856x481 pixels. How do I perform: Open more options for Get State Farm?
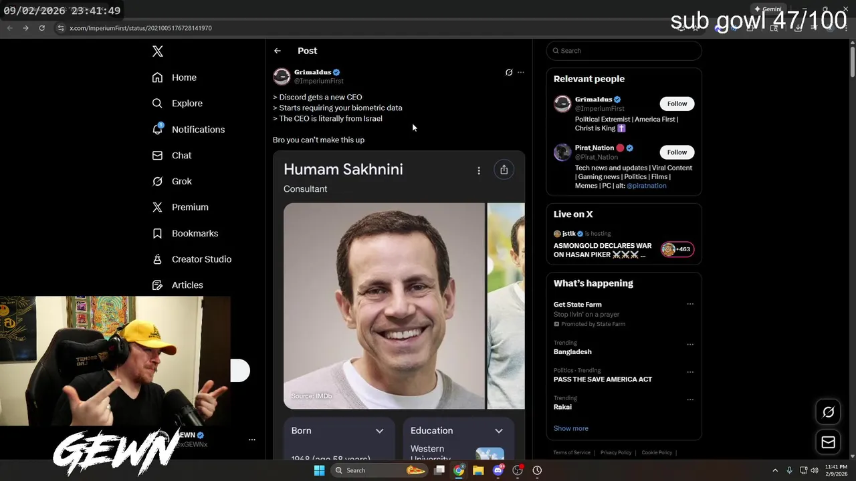tap(690, 304)
